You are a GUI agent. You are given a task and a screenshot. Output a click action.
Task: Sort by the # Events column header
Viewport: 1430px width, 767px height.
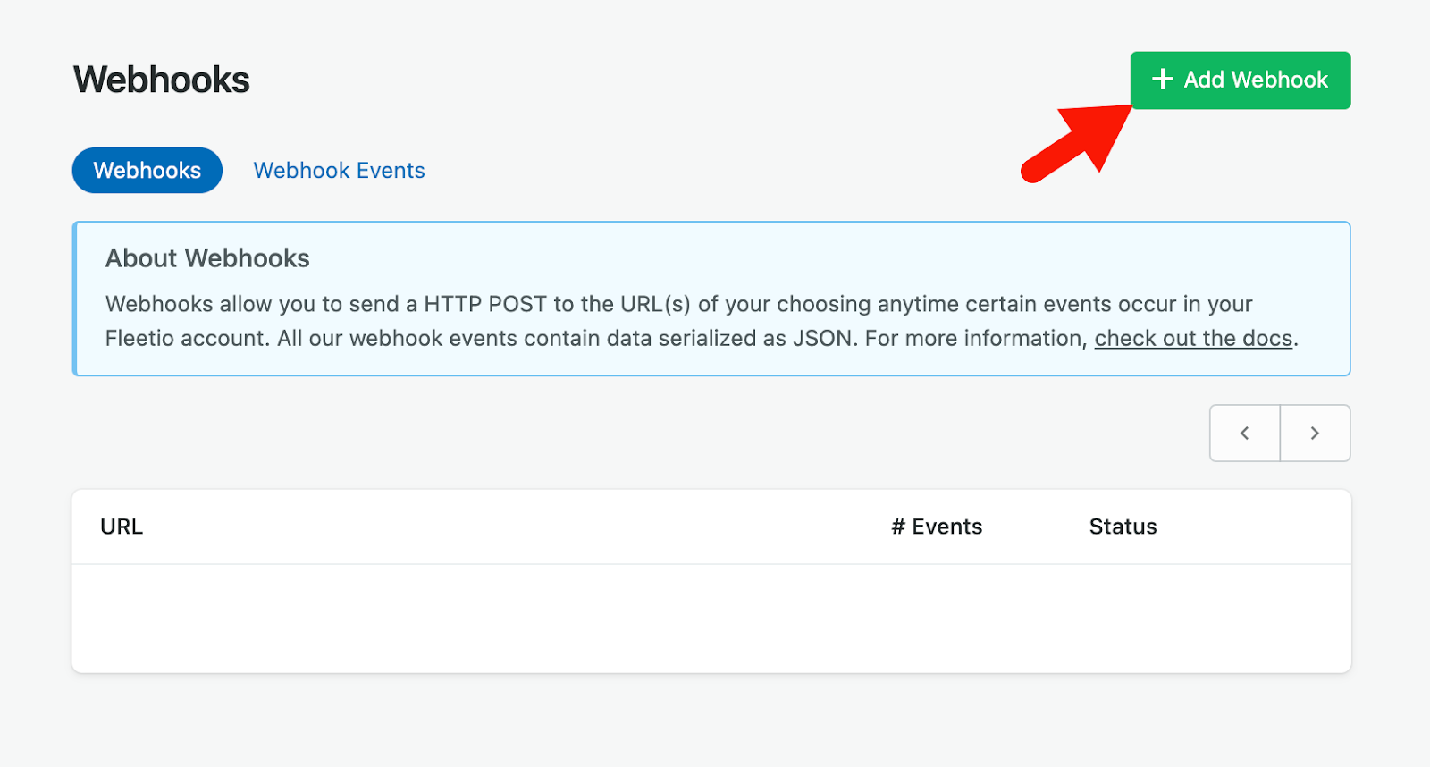point(937,527)
